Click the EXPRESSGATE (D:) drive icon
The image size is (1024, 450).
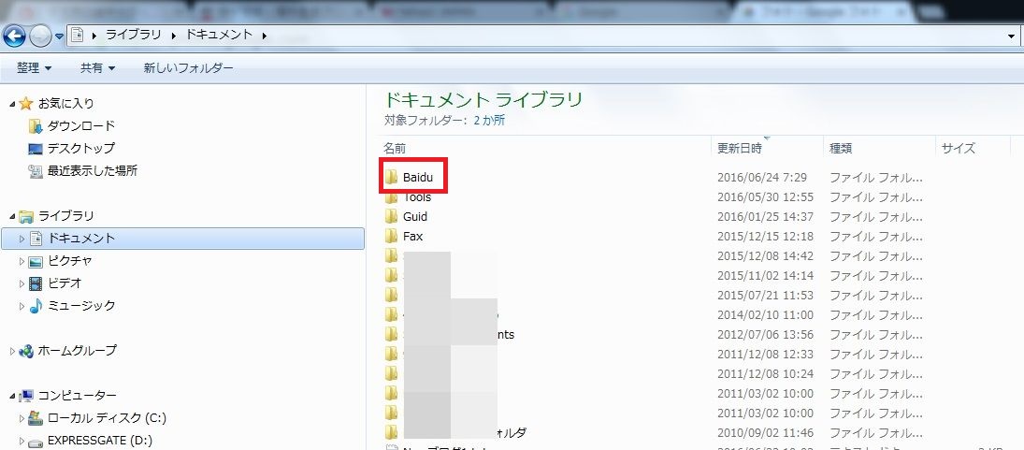click(x=36, y=442)
